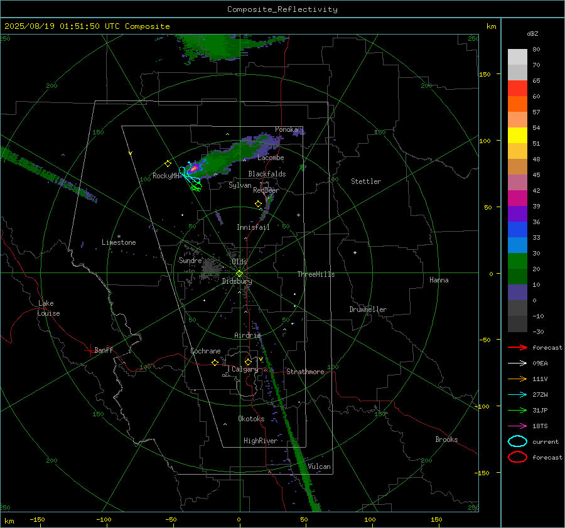Click the Cochrane city label
Image resolution: width=565 pixels, height=528 pixels.
205,351
